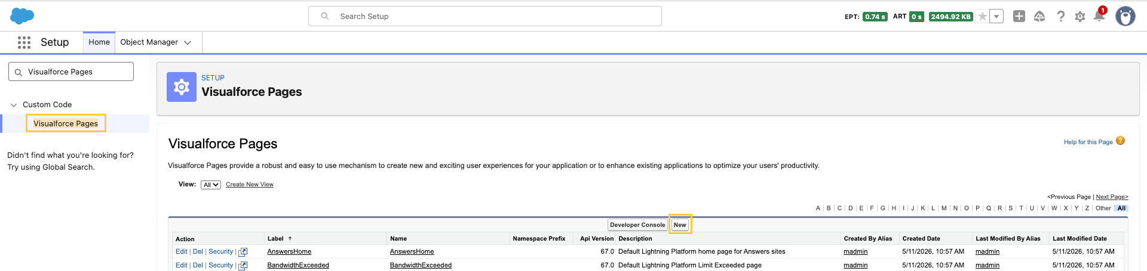View notifications bell icon
This screenshot has height=271, width=1147.
[x=1099, y=17]
